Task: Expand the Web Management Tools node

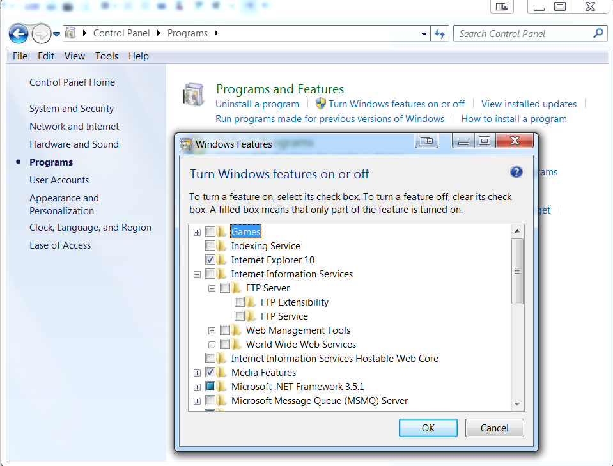Action: click(x=212, y=330)
